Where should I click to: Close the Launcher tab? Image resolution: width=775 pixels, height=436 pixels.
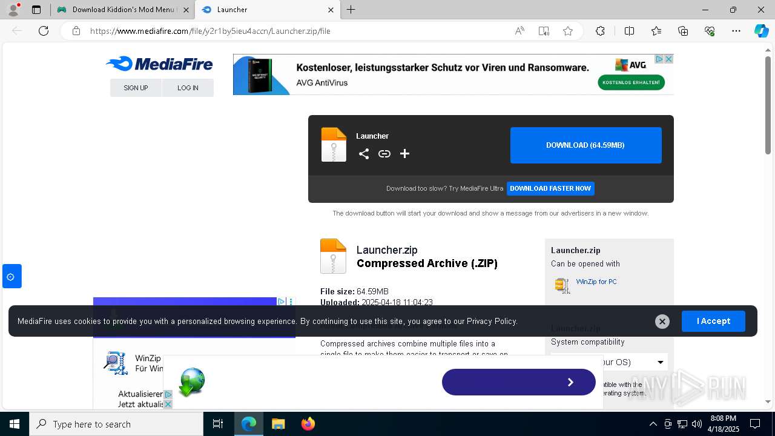331,10
